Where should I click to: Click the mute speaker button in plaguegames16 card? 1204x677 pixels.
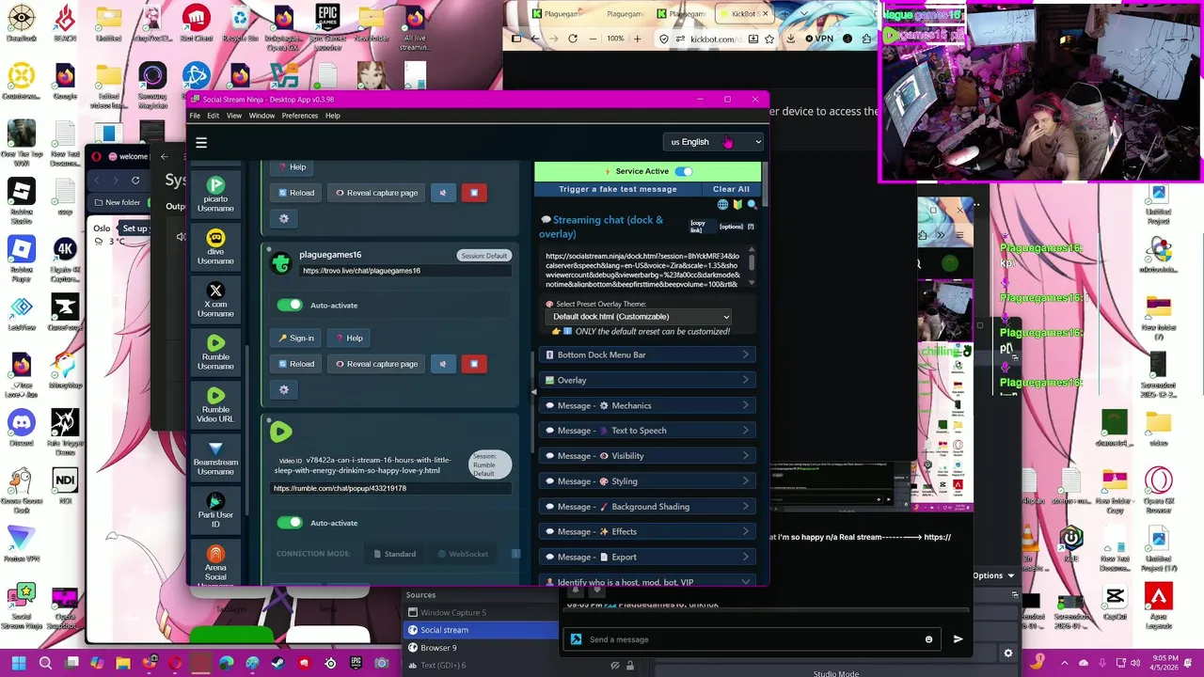[443, 364]
